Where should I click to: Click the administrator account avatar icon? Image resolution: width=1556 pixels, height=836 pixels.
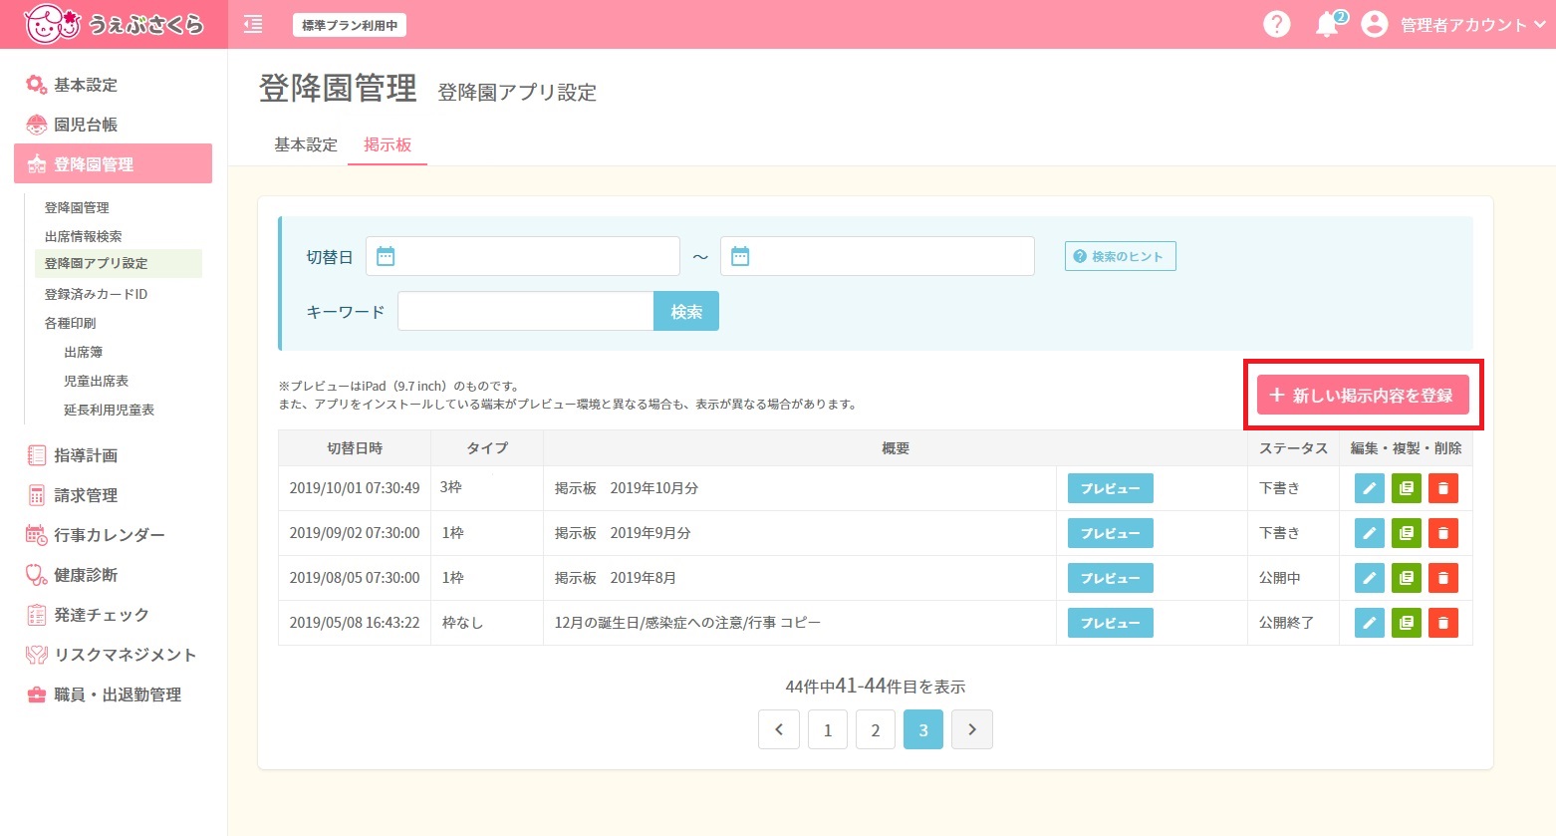(1374, 24)
